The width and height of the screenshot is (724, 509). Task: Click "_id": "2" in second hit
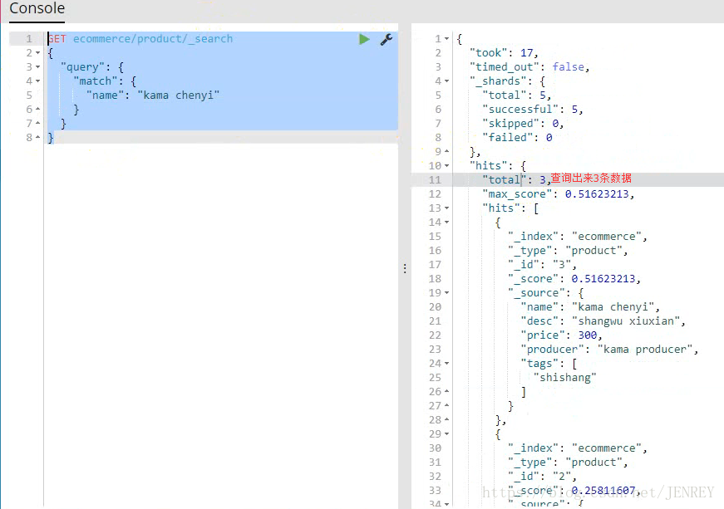[x=543, y=477]
